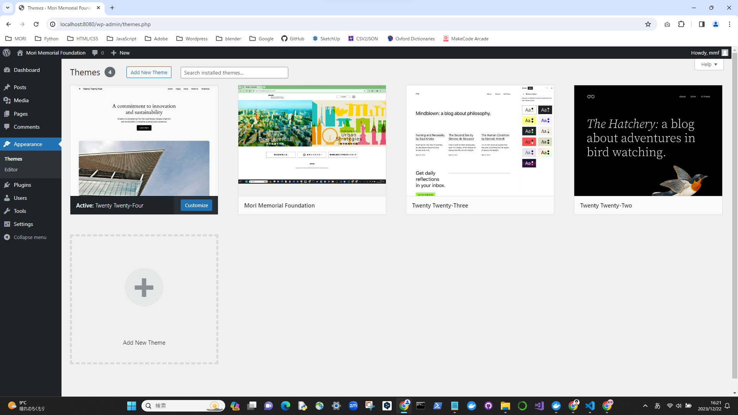
Task: Open the Comments bubble in admin bar
Action: pyautogui.click(x=98, y=53)
